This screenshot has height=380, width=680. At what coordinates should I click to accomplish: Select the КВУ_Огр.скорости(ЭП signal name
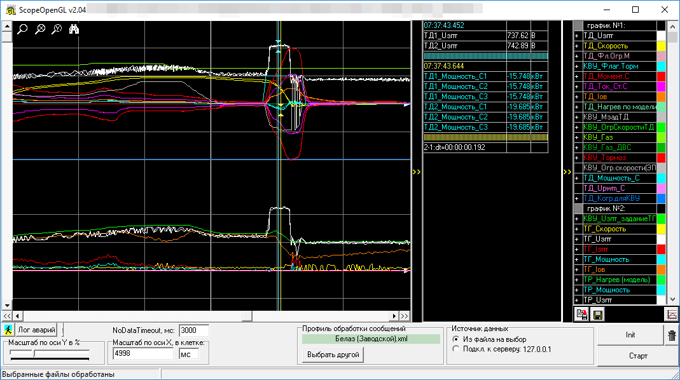(620, 168)
